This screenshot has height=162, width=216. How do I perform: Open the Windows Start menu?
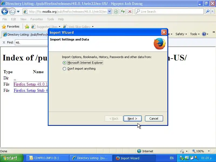pos(12,158)
